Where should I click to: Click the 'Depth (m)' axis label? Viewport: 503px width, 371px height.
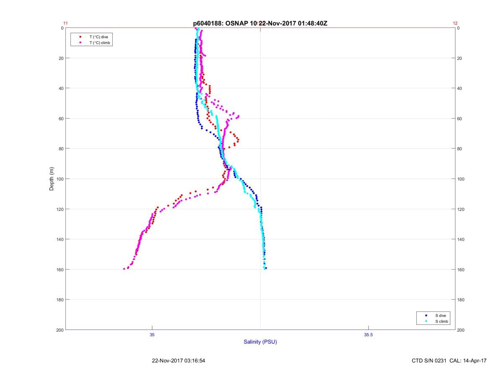[x=52, y=179]
